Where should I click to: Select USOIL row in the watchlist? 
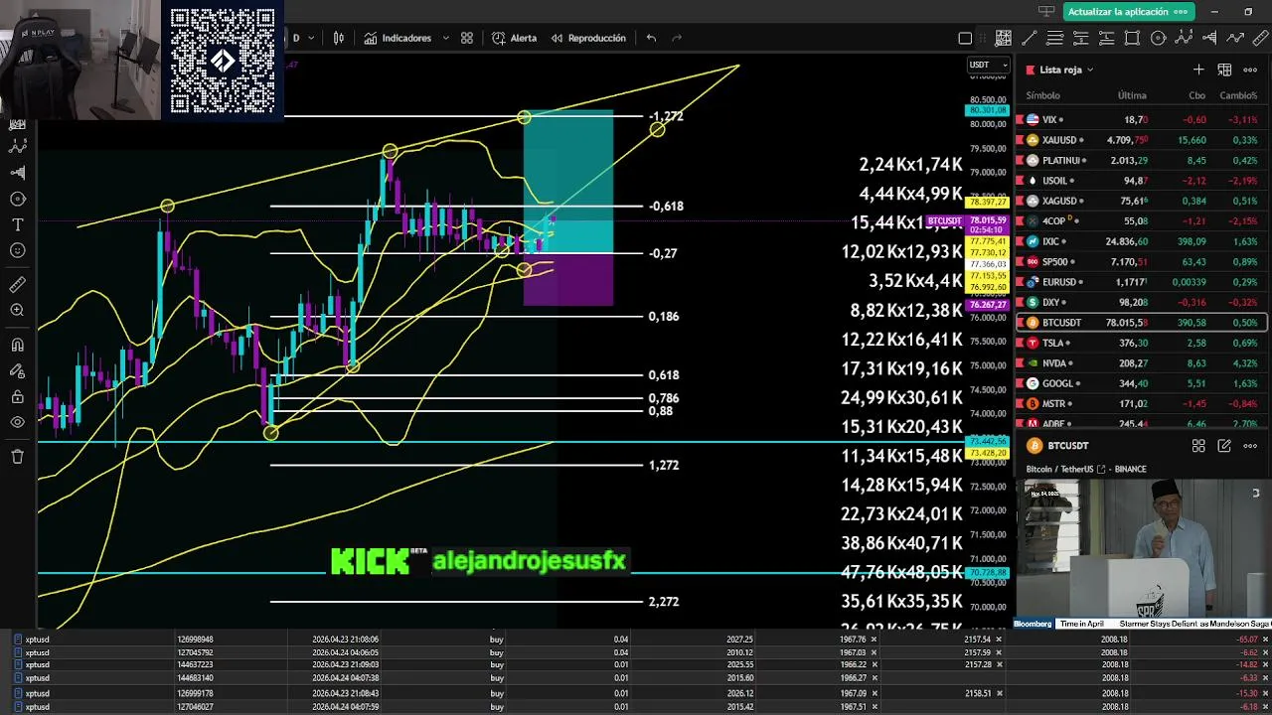[1141, 181]
